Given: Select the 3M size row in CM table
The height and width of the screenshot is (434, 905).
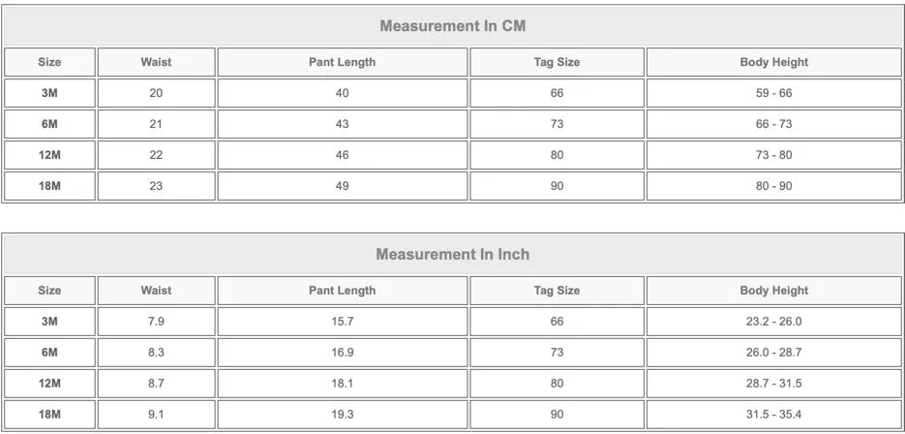Looking at the screenshot, I should tap(453, 93).
